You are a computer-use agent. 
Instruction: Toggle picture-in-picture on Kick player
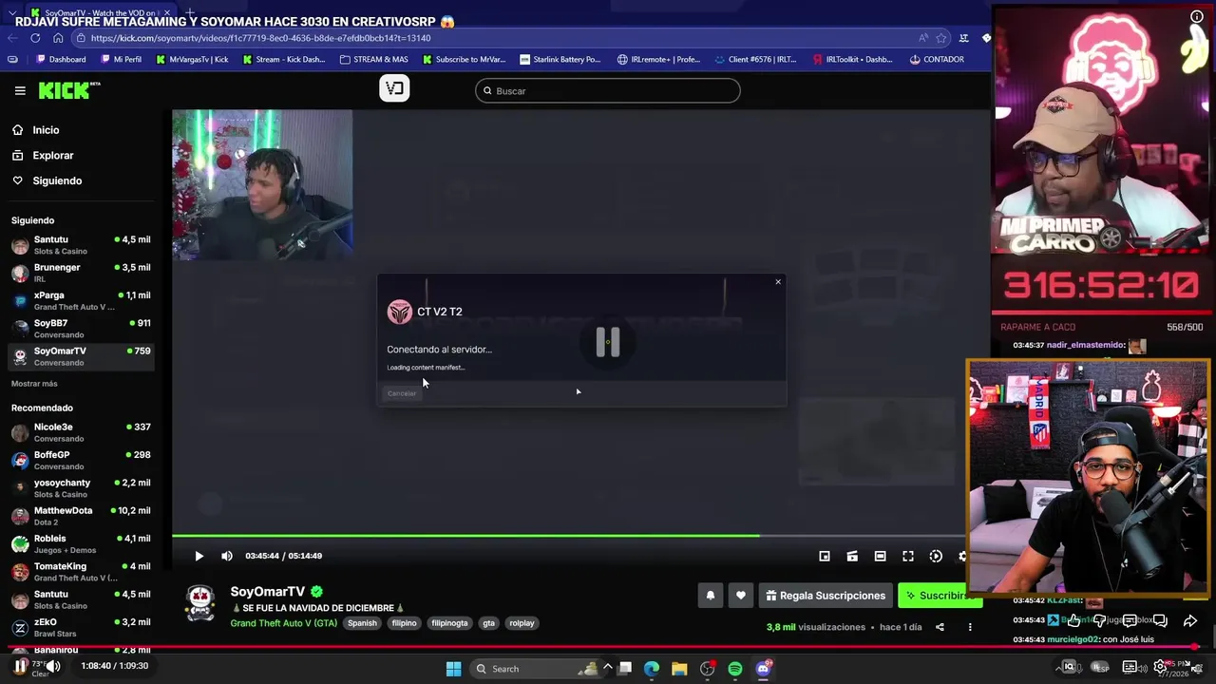825,556
